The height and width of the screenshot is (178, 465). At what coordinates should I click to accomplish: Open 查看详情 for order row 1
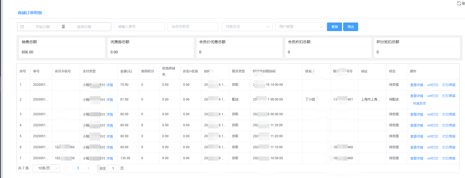416,85
